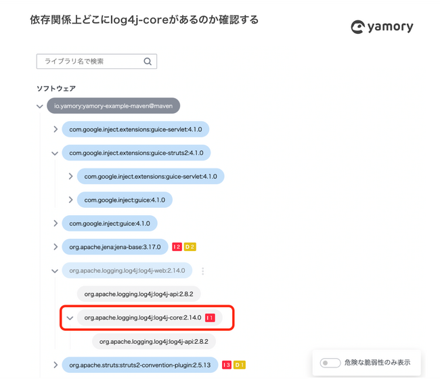
Task: Open three-dot menu next to log4j-web
Action: [x=202, y=271]
